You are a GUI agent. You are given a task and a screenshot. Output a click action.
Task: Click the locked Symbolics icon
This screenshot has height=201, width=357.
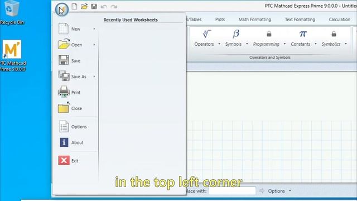[x=334, y=34]
